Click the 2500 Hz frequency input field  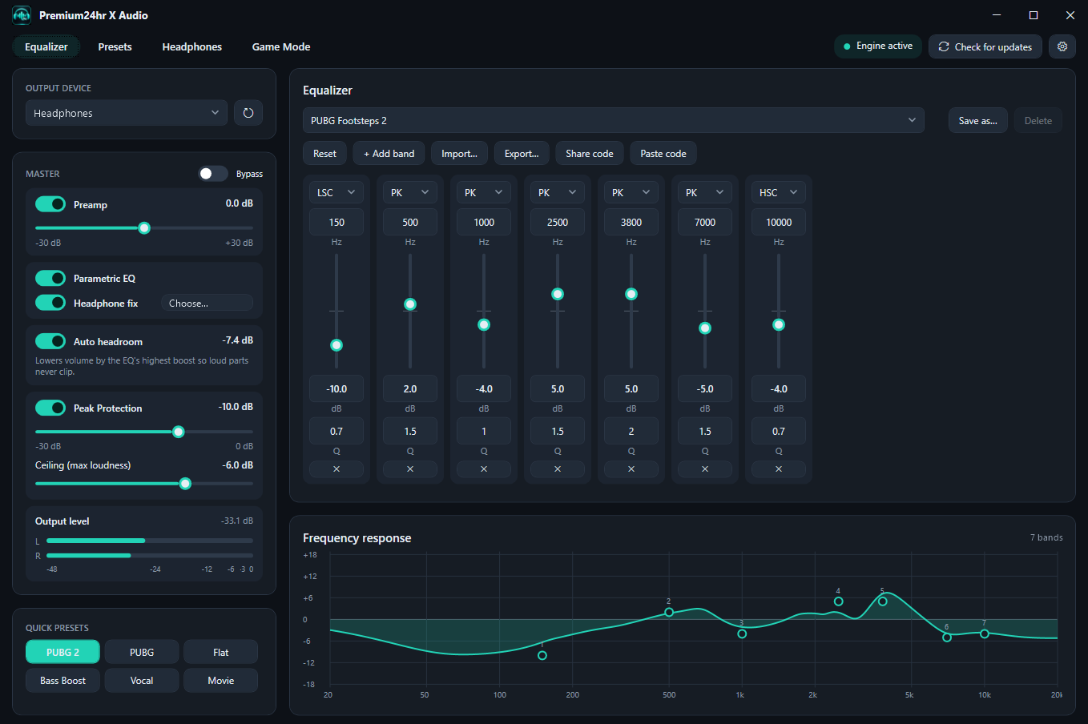click(558, 222)
